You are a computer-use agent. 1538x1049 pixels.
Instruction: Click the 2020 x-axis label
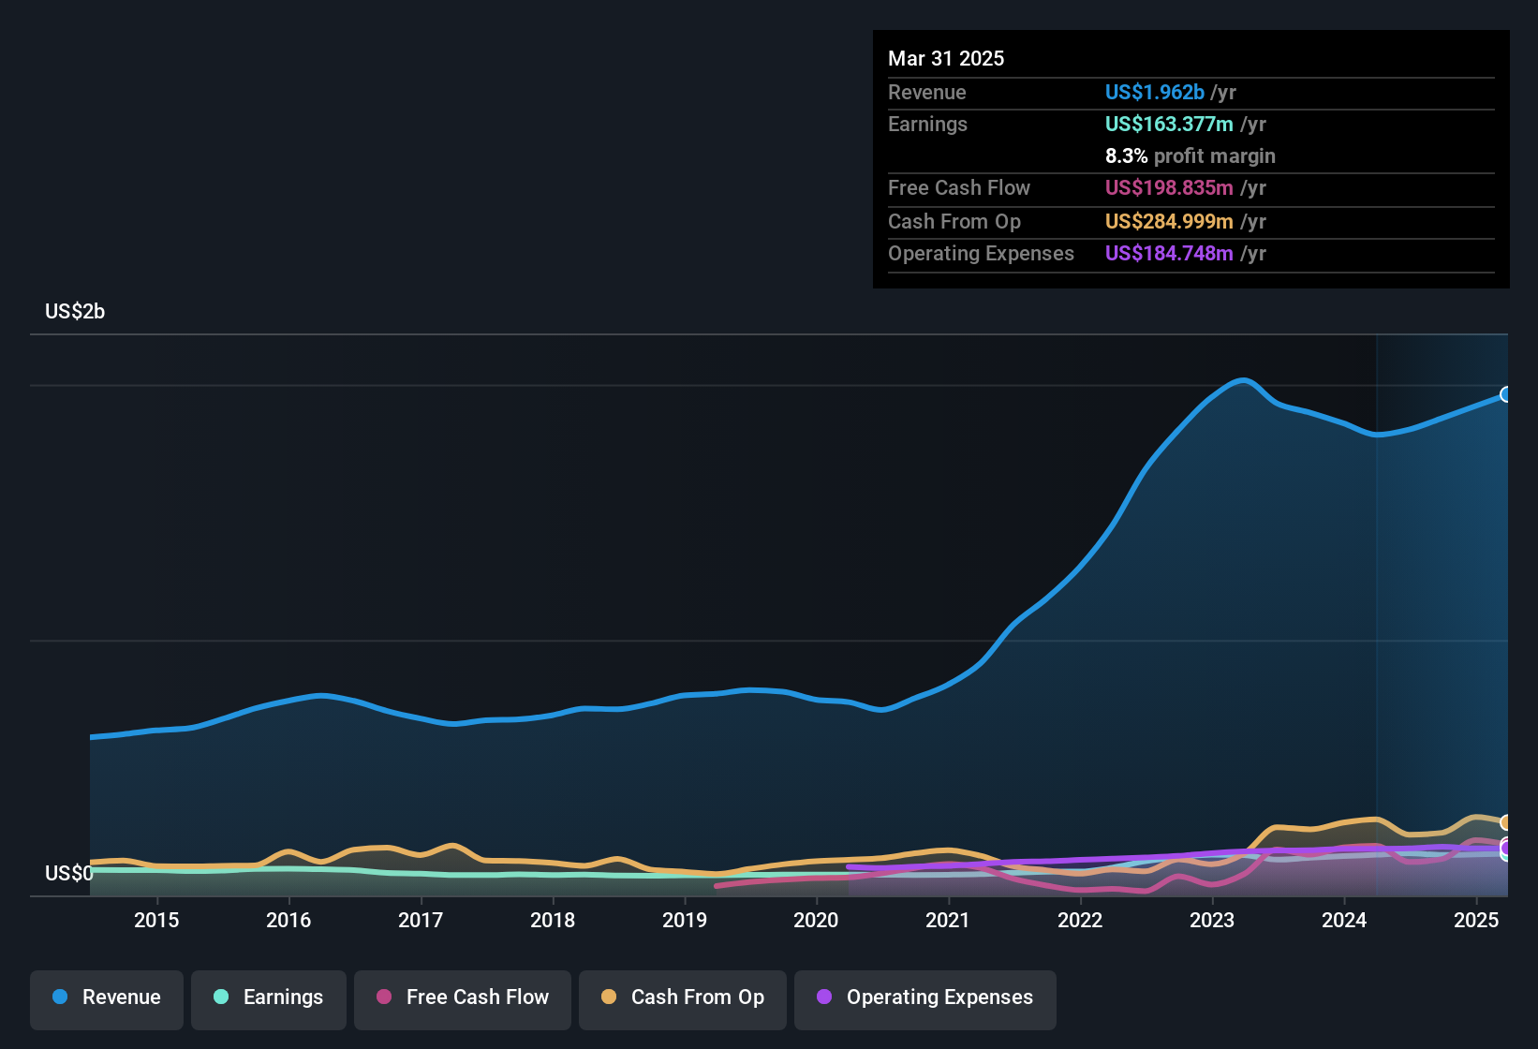click(x=816, y=921)
